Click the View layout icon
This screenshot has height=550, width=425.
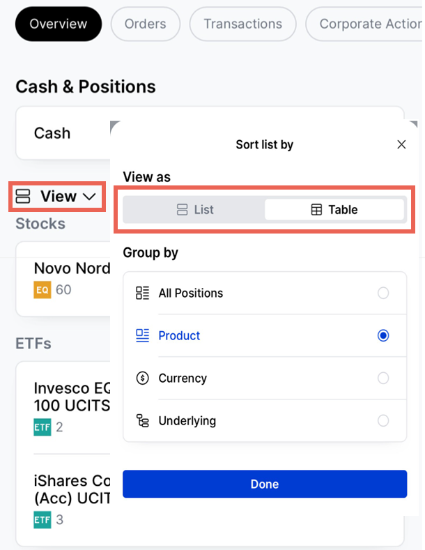24,197
